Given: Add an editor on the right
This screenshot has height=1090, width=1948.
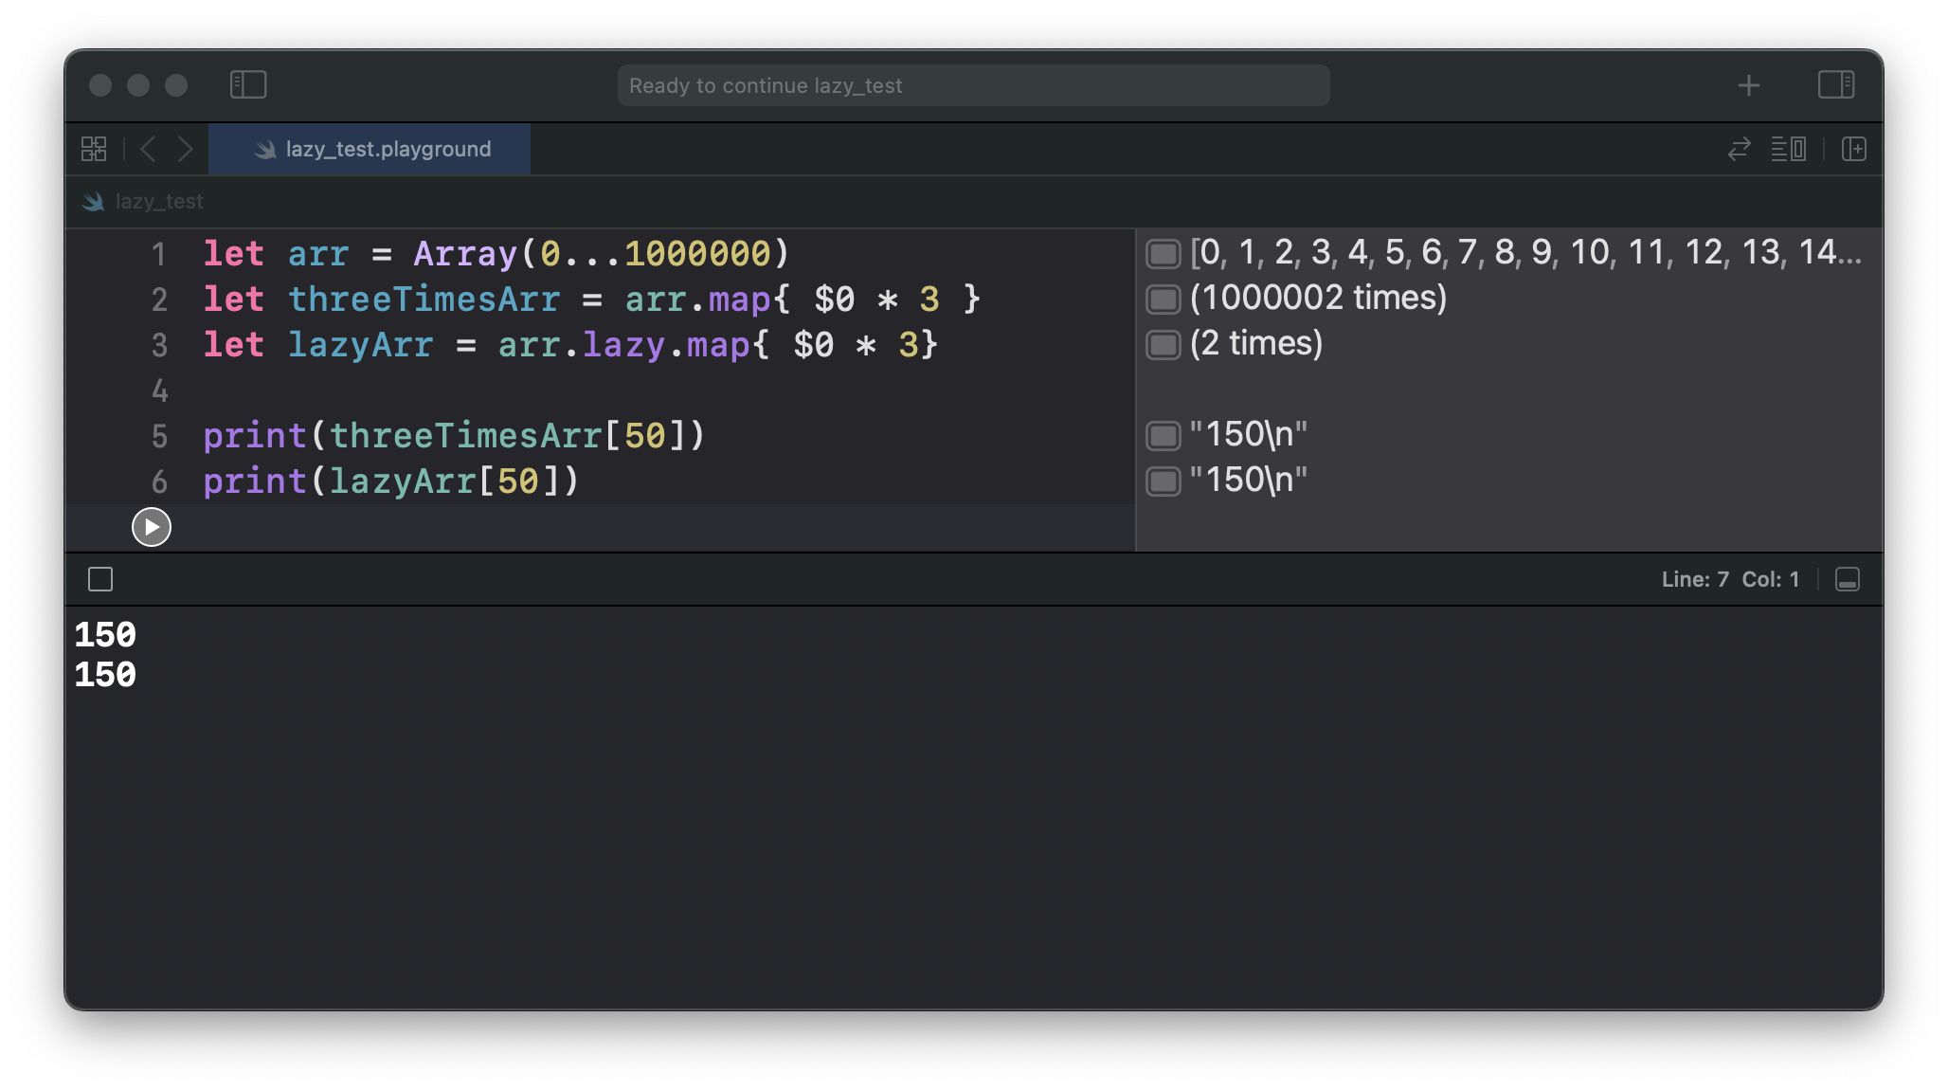Looking at the screenshot, I should click(1853, 150).
